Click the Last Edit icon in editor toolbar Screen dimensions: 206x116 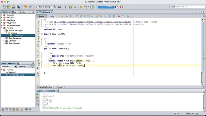click(62, 16)
